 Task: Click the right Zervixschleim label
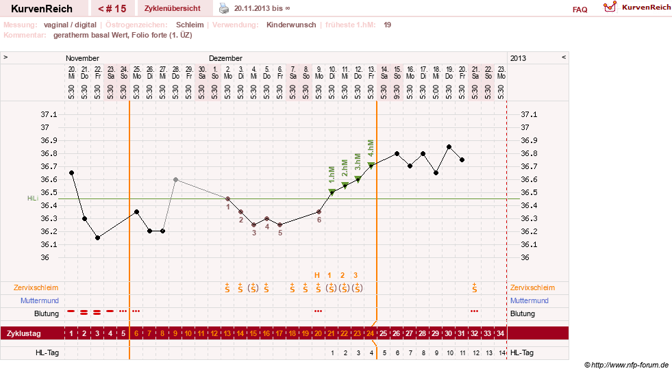(x=532, y=287)
